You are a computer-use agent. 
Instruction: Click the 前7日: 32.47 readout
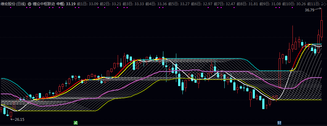[x=224, y=4]
